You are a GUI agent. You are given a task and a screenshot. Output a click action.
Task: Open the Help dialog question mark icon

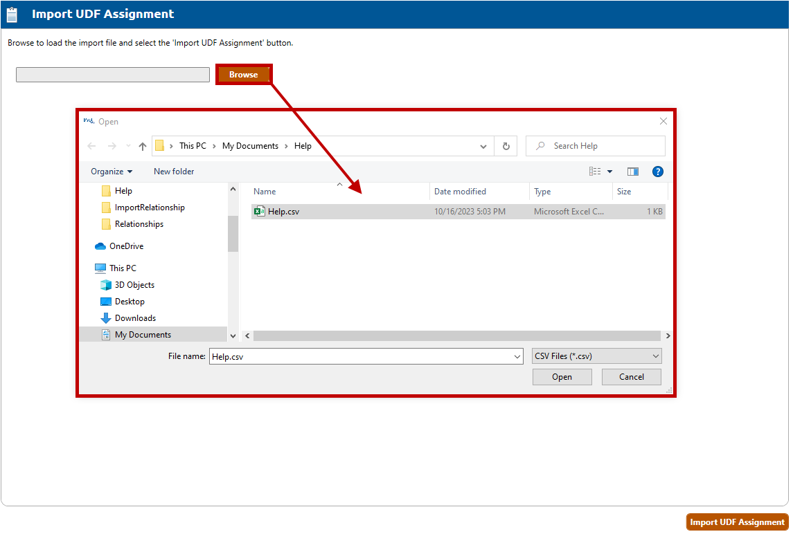[657, 172]
